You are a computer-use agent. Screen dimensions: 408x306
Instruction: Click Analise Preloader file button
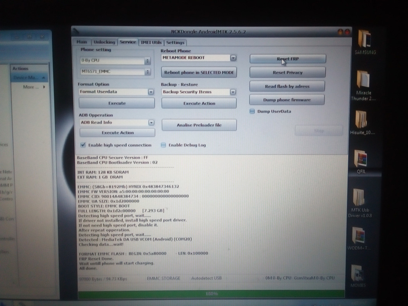pos(199,125)
